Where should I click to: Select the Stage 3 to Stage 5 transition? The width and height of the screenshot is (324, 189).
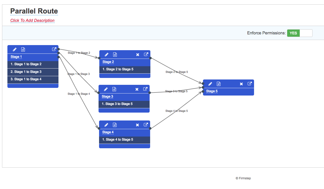click(176, 91)
